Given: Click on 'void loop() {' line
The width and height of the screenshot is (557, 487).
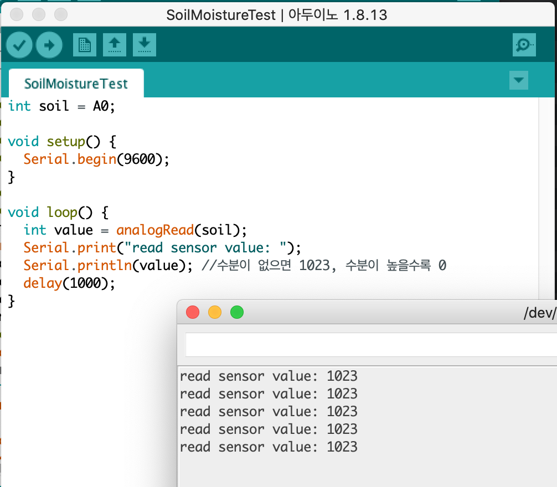Looking at the screenshot, I should point(58,213).
